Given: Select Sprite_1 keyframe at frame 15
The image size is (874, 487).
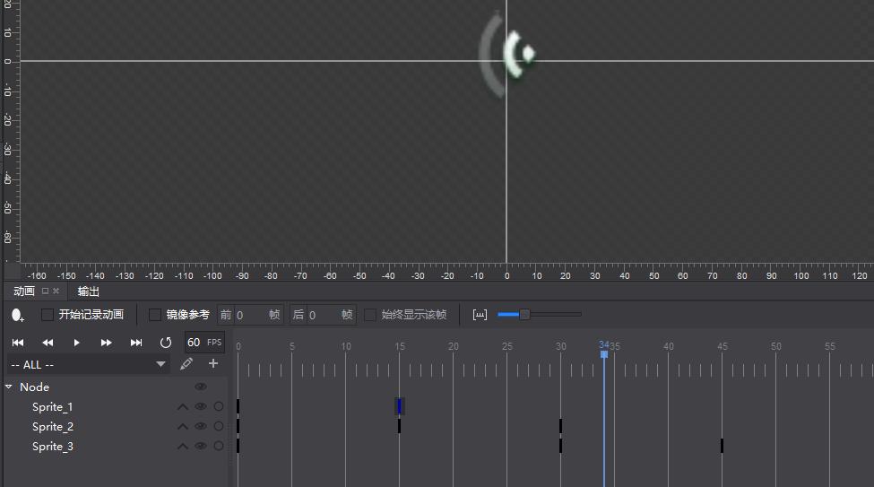Looking at the screenshot, I should click(x=399, y=406).
